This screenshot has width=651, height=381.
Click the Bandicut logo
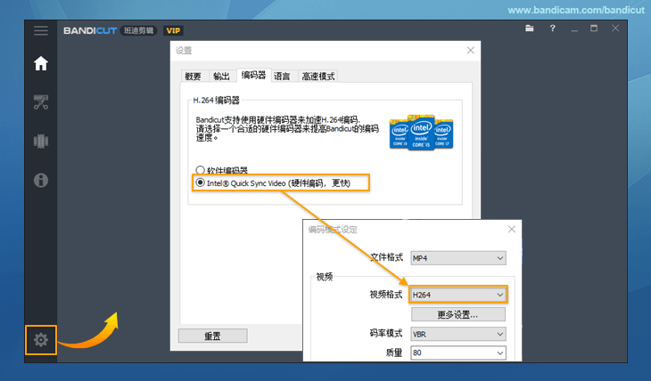coord(90,30)
